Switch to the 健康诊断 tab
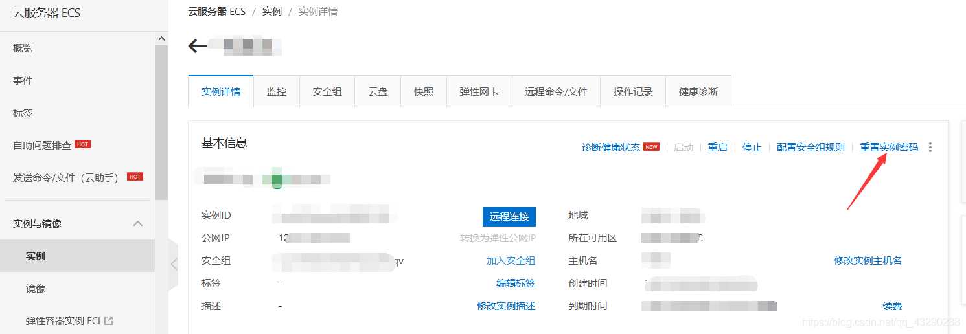Screen dimensions: 966x334 (x=698, y=91)
